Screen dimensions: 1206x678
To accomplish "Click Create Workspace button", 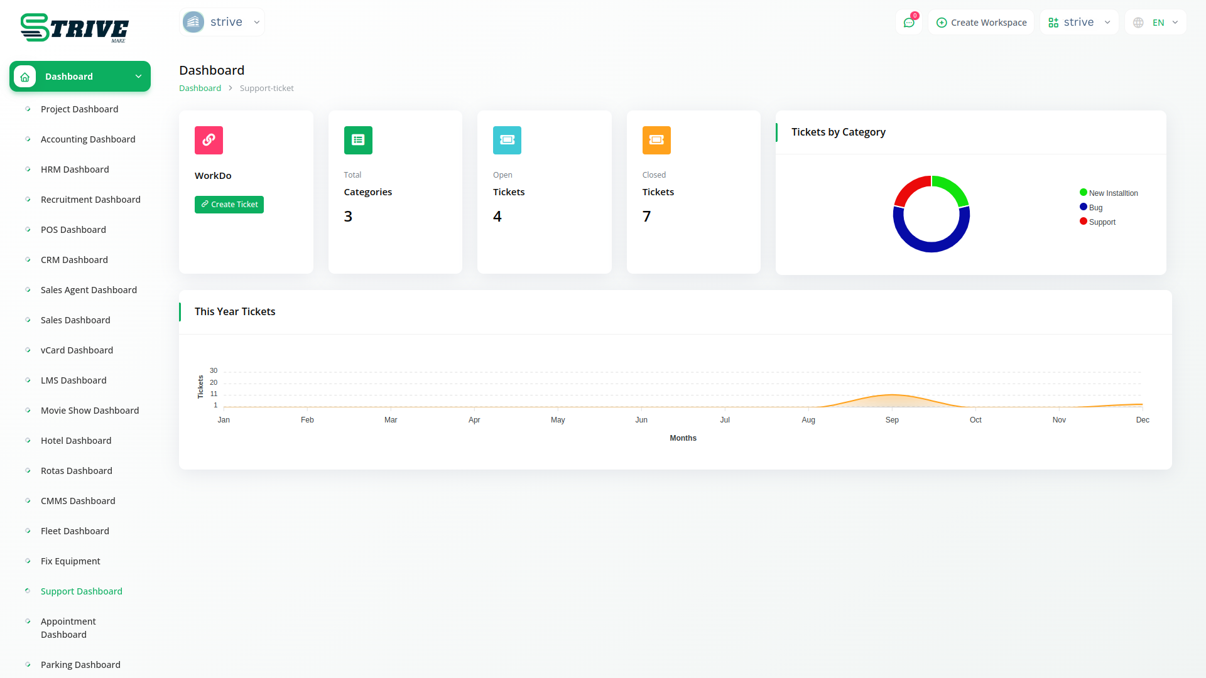I will (981, 23).
